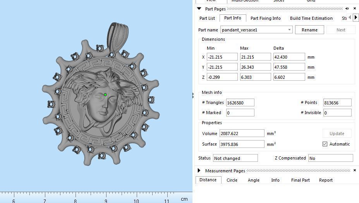Screen dimensions: 359x203
Task: Click the side panel collapse handle
Action: (193, 95)
